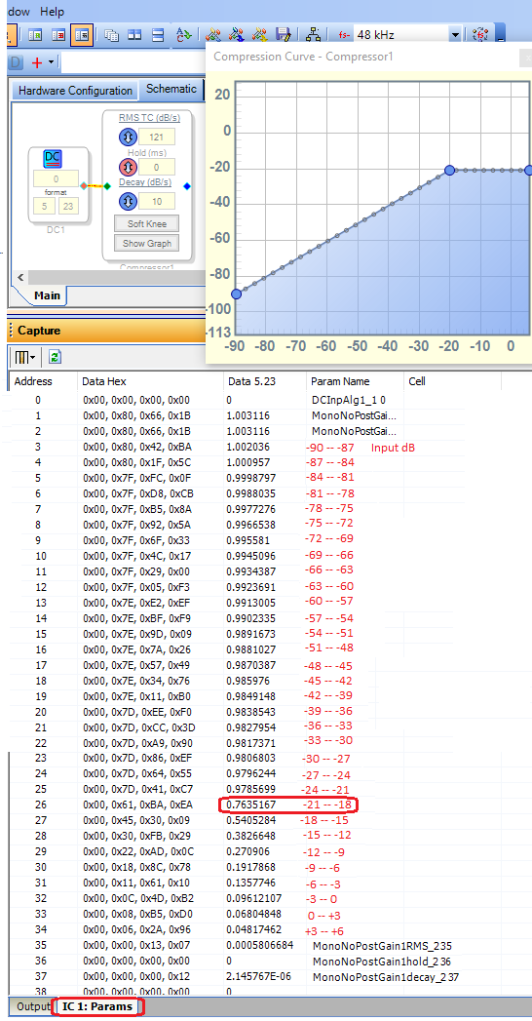
Task: Switch to the Hardware Configuration tab
Action: (x=75, y=91)
